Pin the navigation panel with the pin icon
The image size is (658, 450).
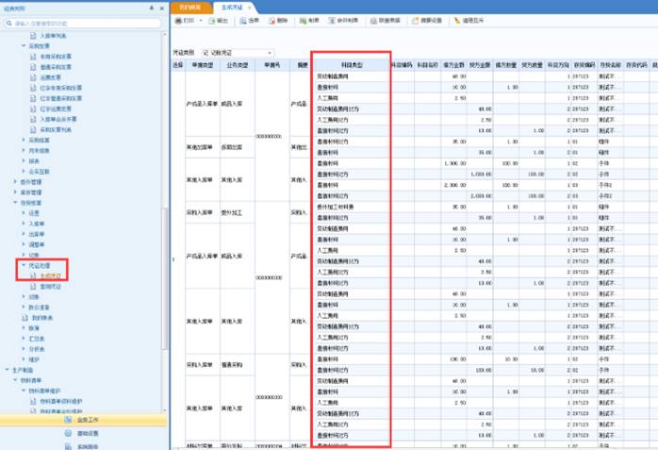pos(152,7)
